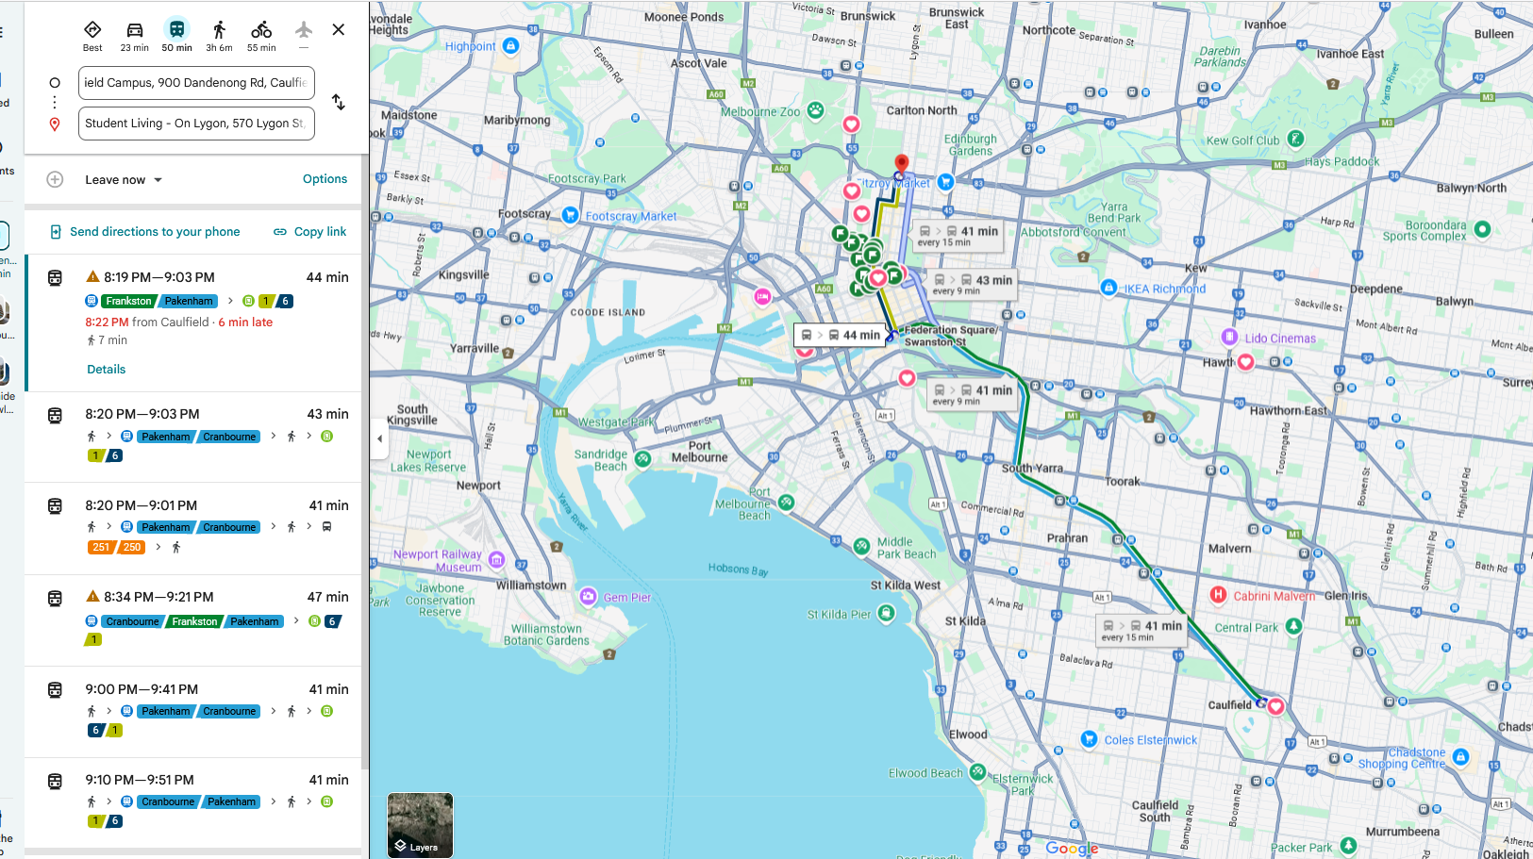Edit the starting point input field
1533x859 pixels.
click(196, 83)
